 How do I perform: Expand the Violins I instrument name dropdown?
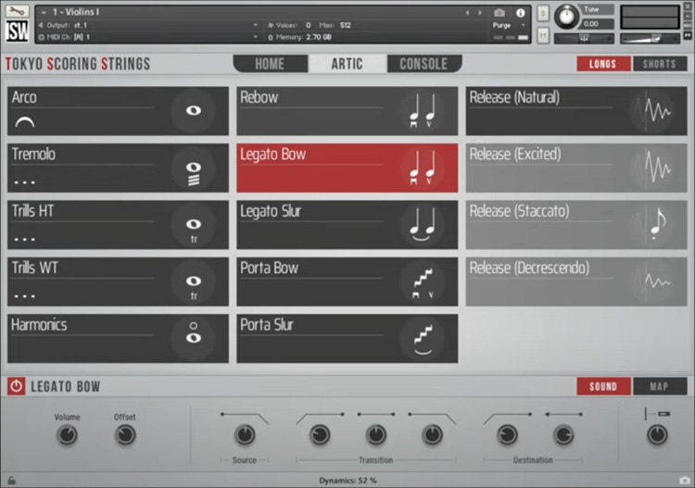point(44,12)
